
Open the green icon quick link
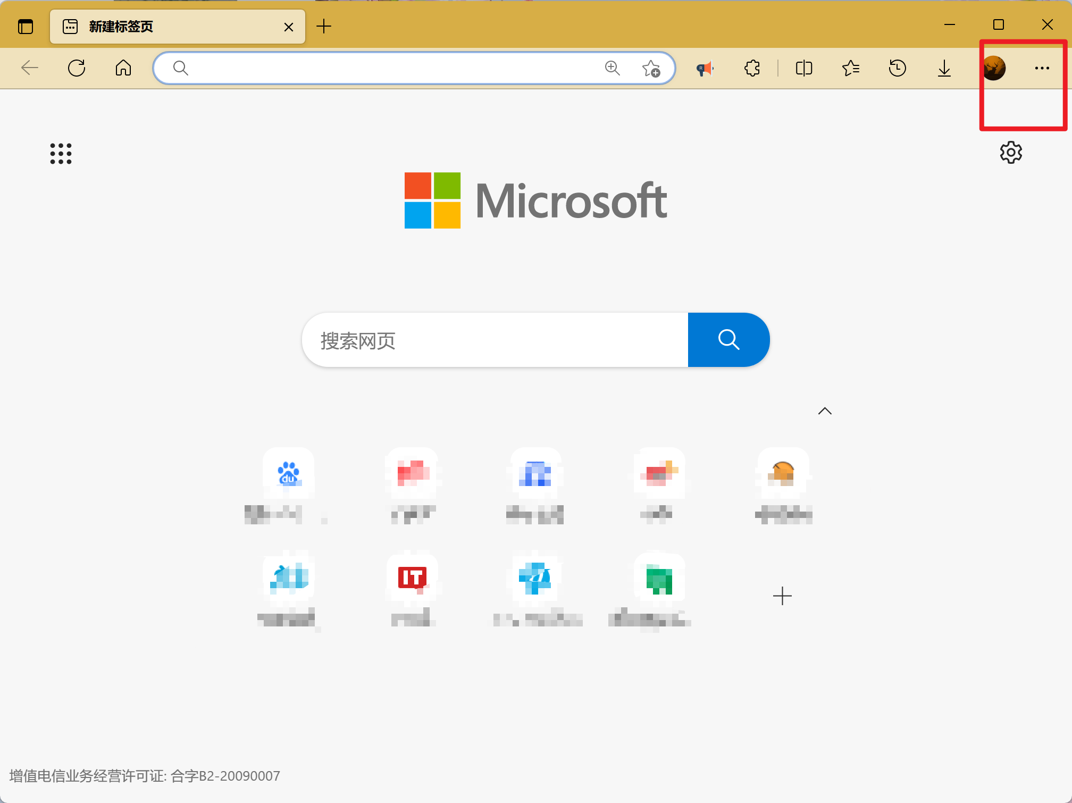click(x=659, y=580)
